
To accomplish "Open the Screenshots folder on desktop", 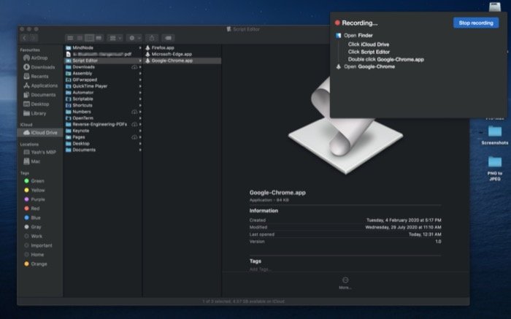I will pyautogui.click(x=495, y=135).
